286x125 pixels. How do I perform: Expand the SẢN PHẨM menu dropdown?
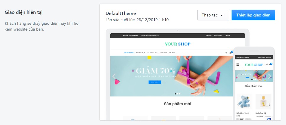(153, 53)
